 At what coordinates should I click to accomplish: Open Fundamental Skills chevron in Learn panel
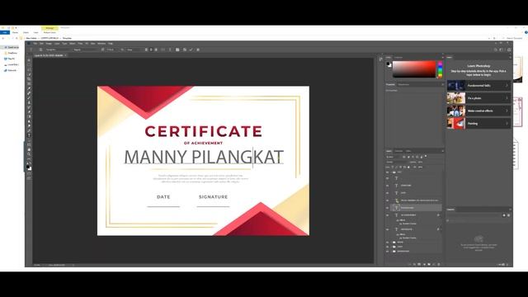click(x=507, y=86)
